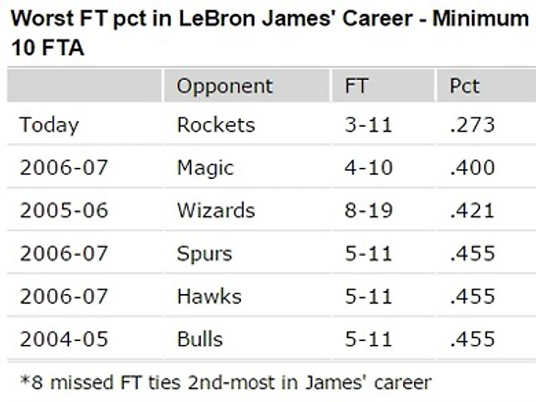Click the Bulls opponent cell
This screenshot has width=536, height=402.
200,340
